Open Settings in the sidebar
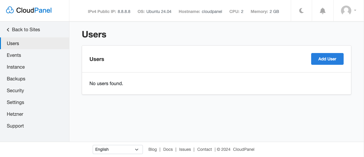 click(x=15, y=102)
